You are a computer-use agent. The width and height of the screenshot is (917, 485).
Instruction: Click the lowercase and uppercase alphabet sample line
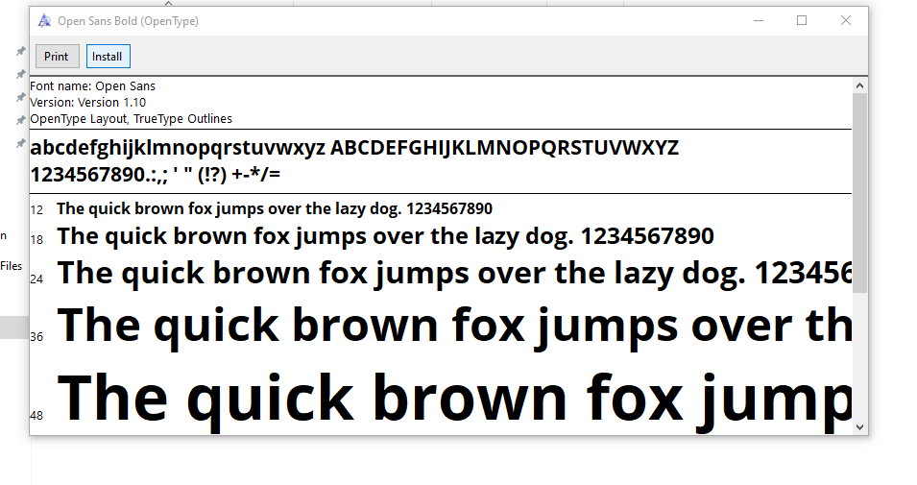(x=354, y=148)
